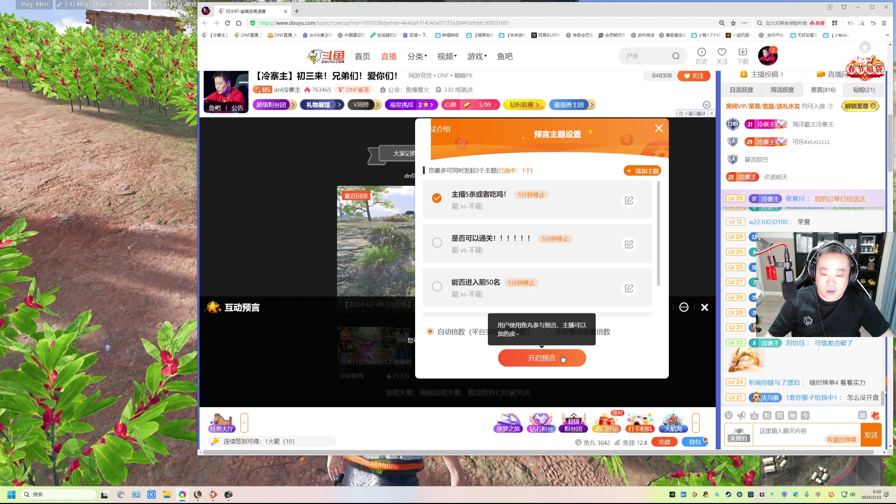This screenshot has width=896, height=504.
Task: Select the 主播5杀或者吃鸡 topic checkbox
Action: coord(436,198)
